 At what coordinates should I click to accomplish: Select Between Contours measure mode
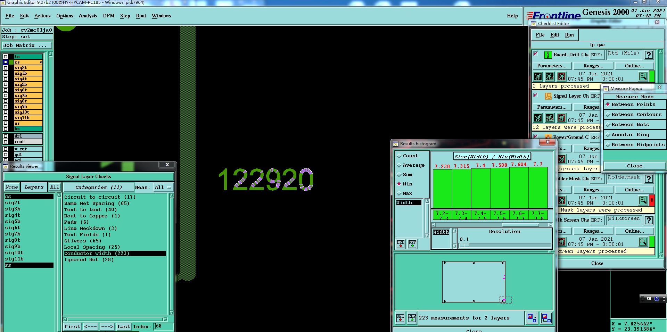pyautogui.click(x=634, y=115)
